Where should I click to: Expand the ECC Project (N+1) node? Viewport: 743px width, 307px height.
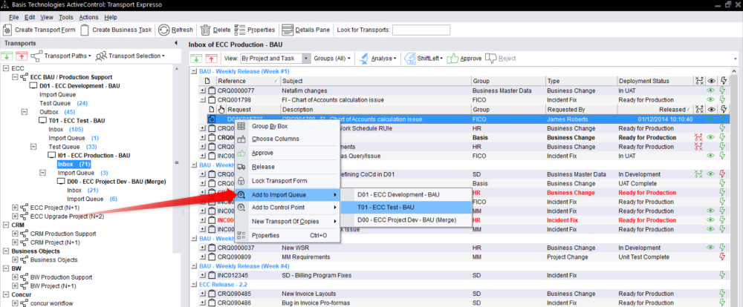pos(15,208)
